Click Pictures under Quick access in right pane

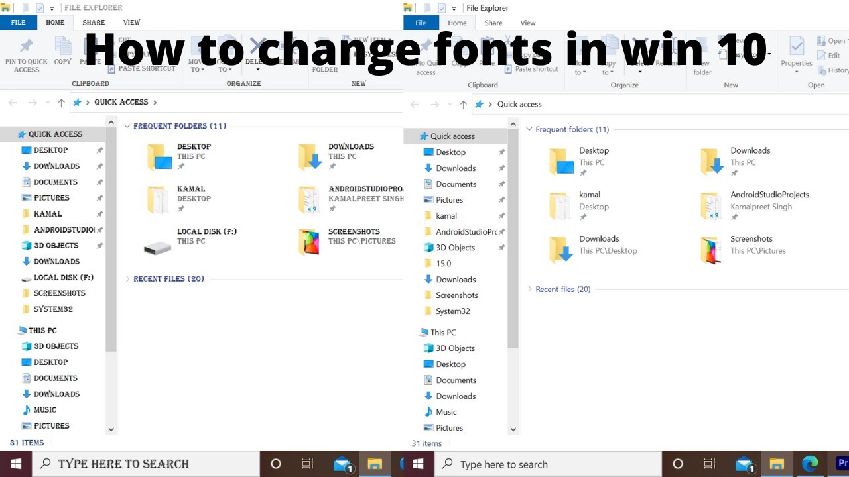coord(449,200)
